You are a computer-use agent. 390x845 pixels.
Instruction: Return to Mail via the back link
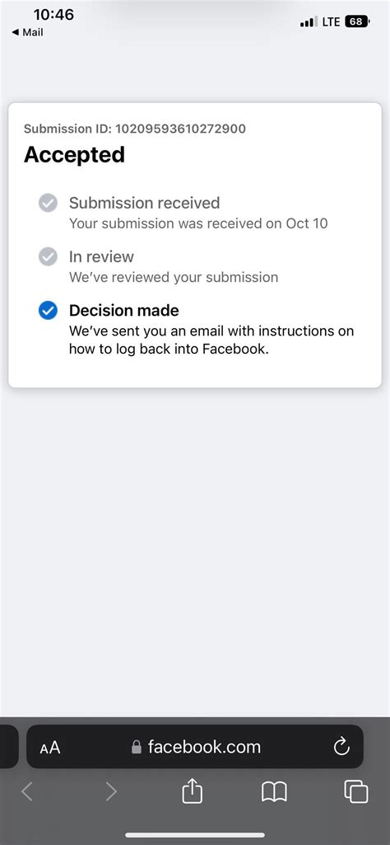(27, 32)
